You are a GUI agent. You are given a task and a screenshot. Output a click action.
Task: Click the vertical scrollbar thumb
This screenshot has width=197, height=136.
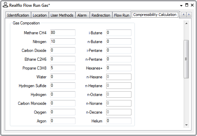pos(186,59)
